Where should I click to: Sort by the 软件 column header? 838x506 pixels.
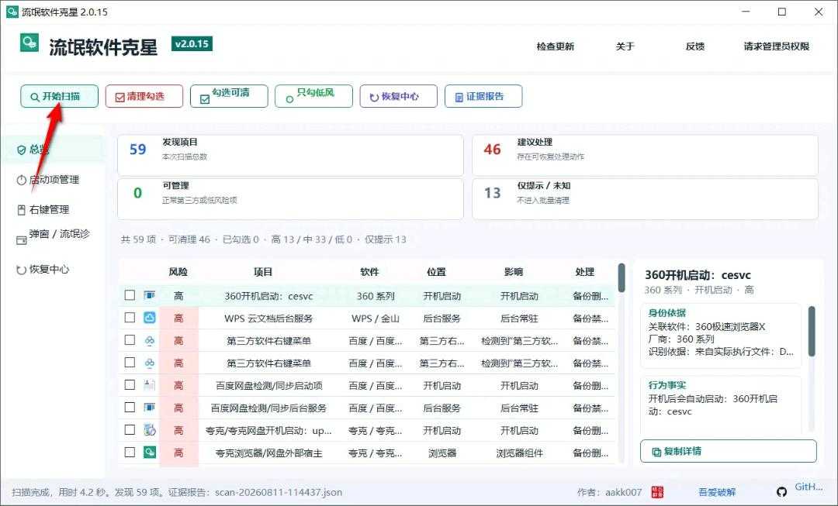tap(369, 272)
